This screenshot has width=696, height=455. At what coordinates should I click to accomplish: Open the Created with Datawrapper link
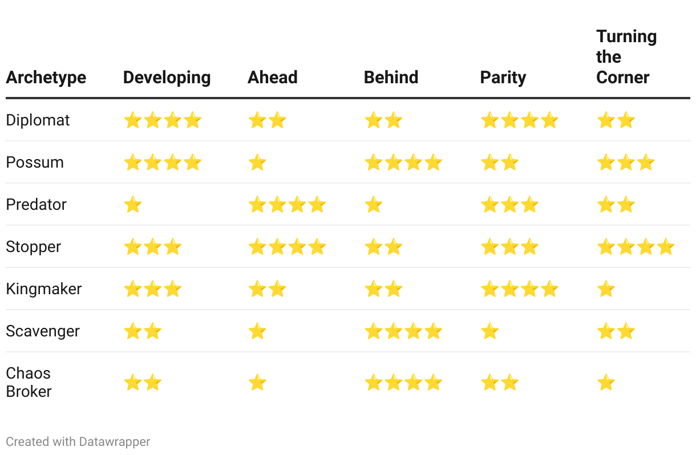(x=78, y=441)
